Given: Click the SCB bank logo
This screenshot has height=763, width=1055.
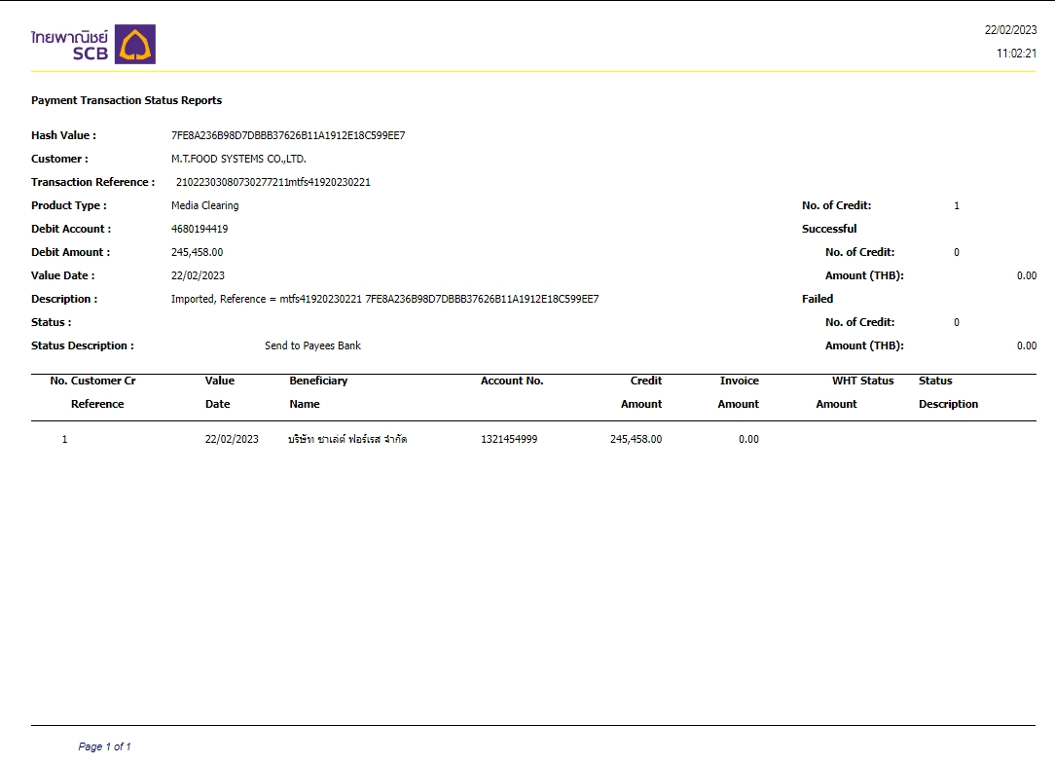Looking at the screenshot, I should [135, 45].
